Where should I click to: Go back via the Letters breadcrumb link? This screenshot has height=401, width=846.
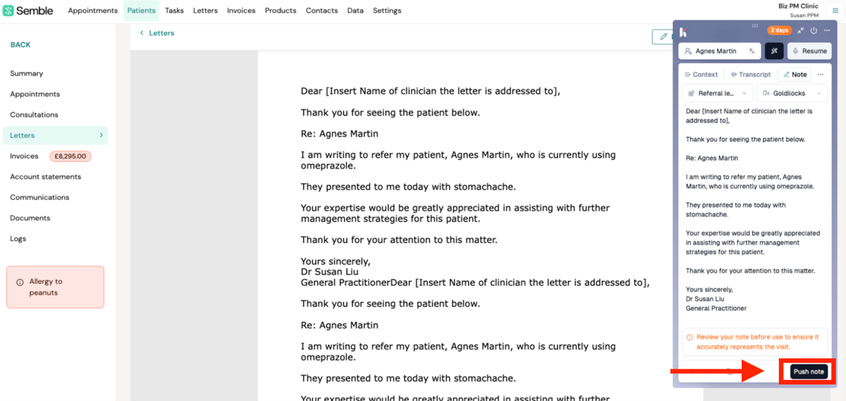[x=162, y=32]
